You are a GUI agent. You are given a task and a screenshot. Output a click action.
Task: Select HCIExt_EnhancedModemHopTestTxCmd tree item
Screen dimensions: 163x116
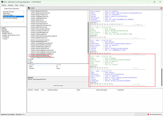pyautogui.click(x=43, y=52)
